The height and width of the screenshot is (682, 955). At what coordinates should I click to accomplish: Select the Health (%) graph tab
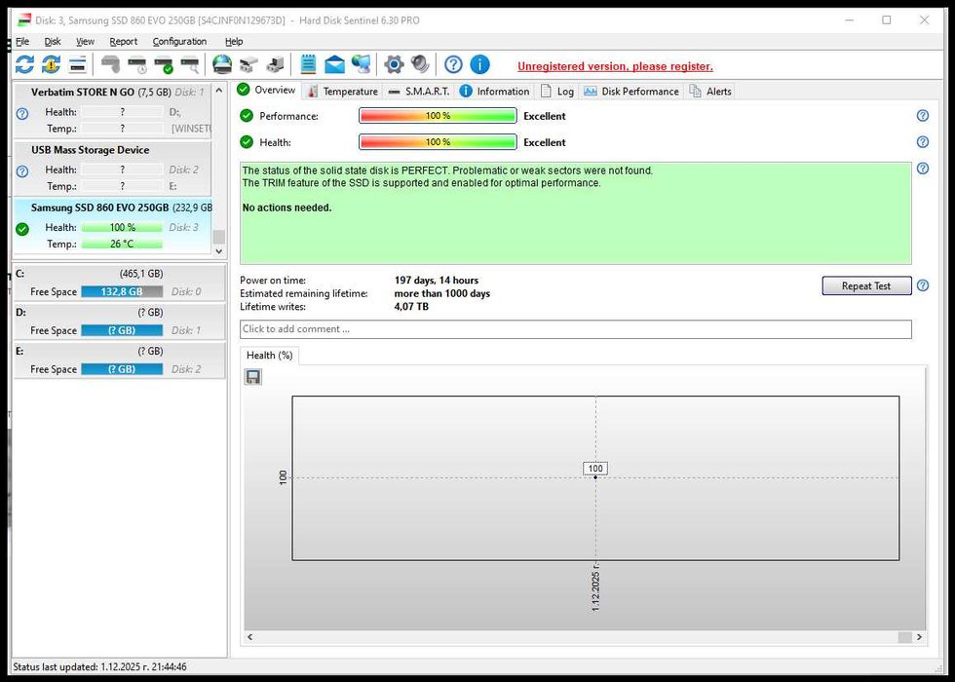point(269,355)
